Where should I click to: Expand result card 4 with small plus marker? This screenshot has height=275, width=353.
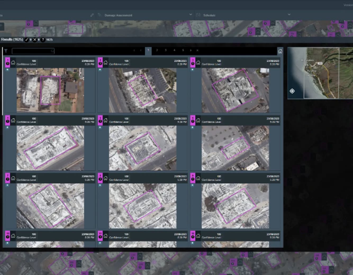click(x=7, y=127)
